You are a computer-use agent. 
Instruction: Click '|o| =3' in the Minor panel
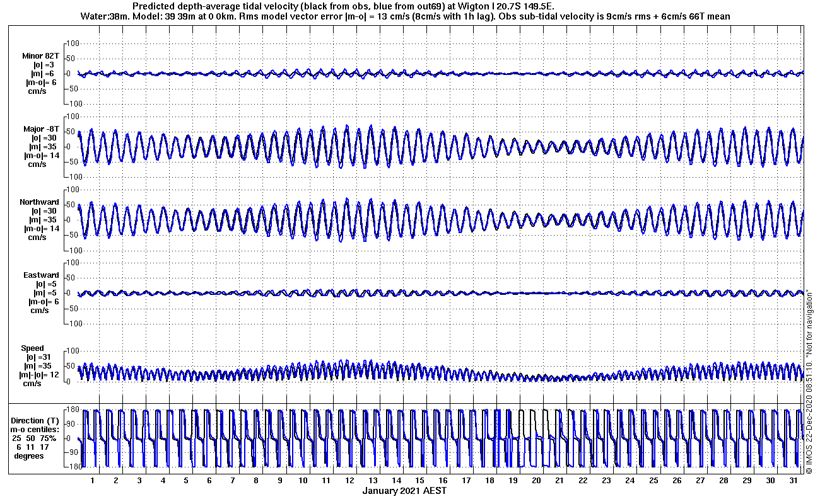pos(44,65)
